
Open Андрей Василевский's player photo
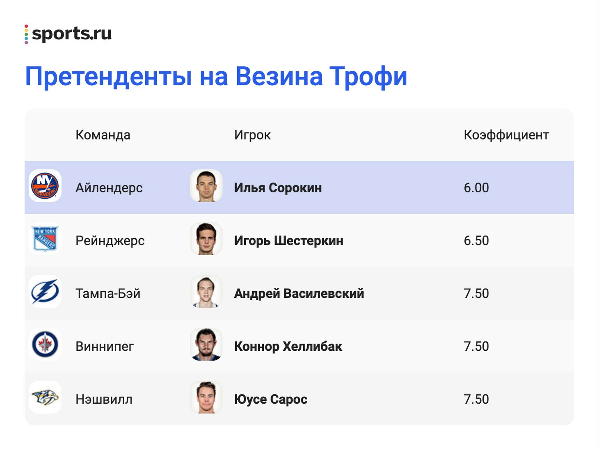[x=206, y=292]
